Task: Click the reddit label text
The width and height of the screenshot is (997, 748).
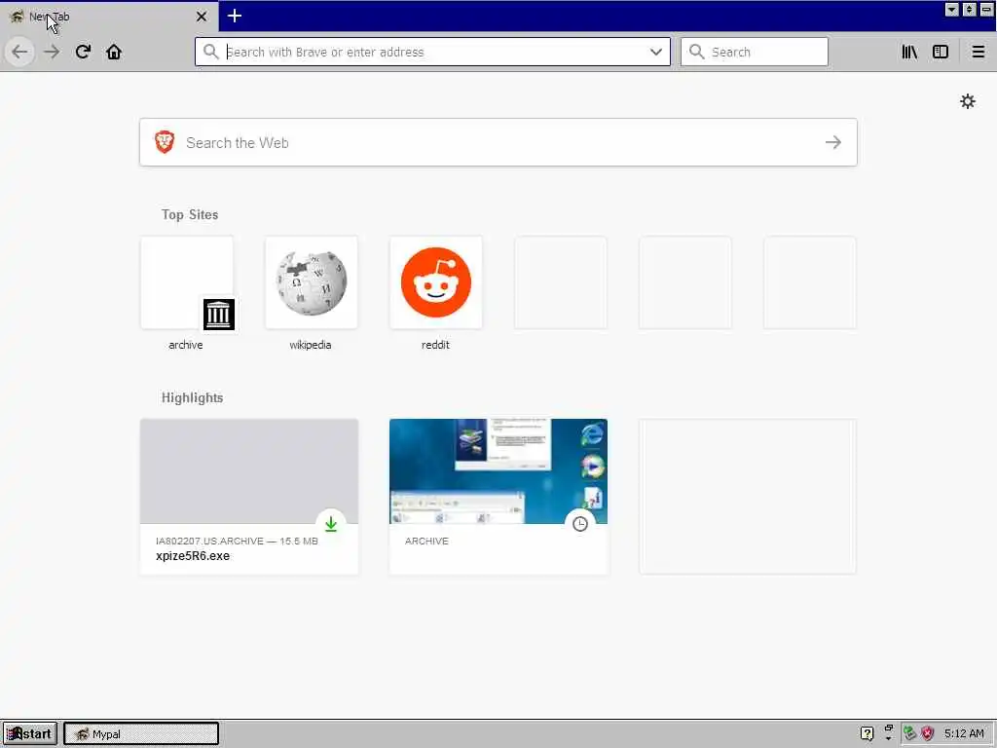Action: (435, 345)
